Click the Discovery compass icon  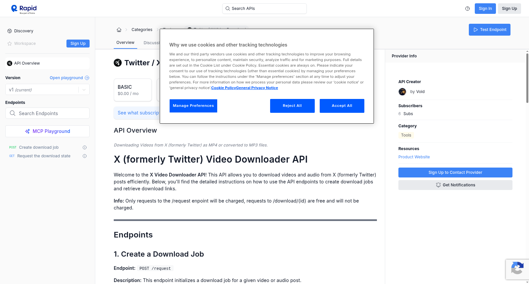(x=10, y=31)
